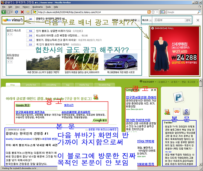Go back with the green Back arrow
The image size is (203, 171).
(4, 12)
